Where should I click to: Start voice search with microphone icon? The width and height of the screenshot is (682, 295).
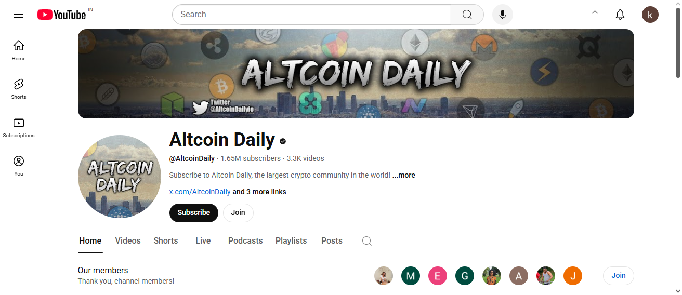(x=503, y=15)
